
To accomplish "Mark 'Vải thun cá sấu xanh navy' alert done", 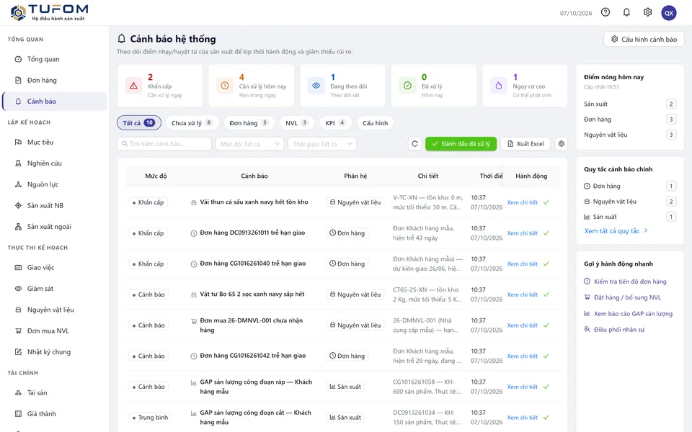I will point(546,202).
